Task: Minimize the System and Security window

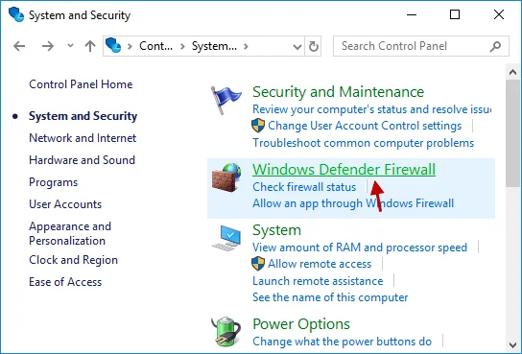Action: coord(412,14)
